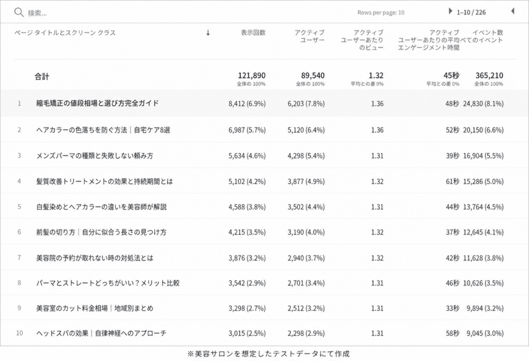Sort by イベント数 column header
Screen dimensions: 529x361
488,33
